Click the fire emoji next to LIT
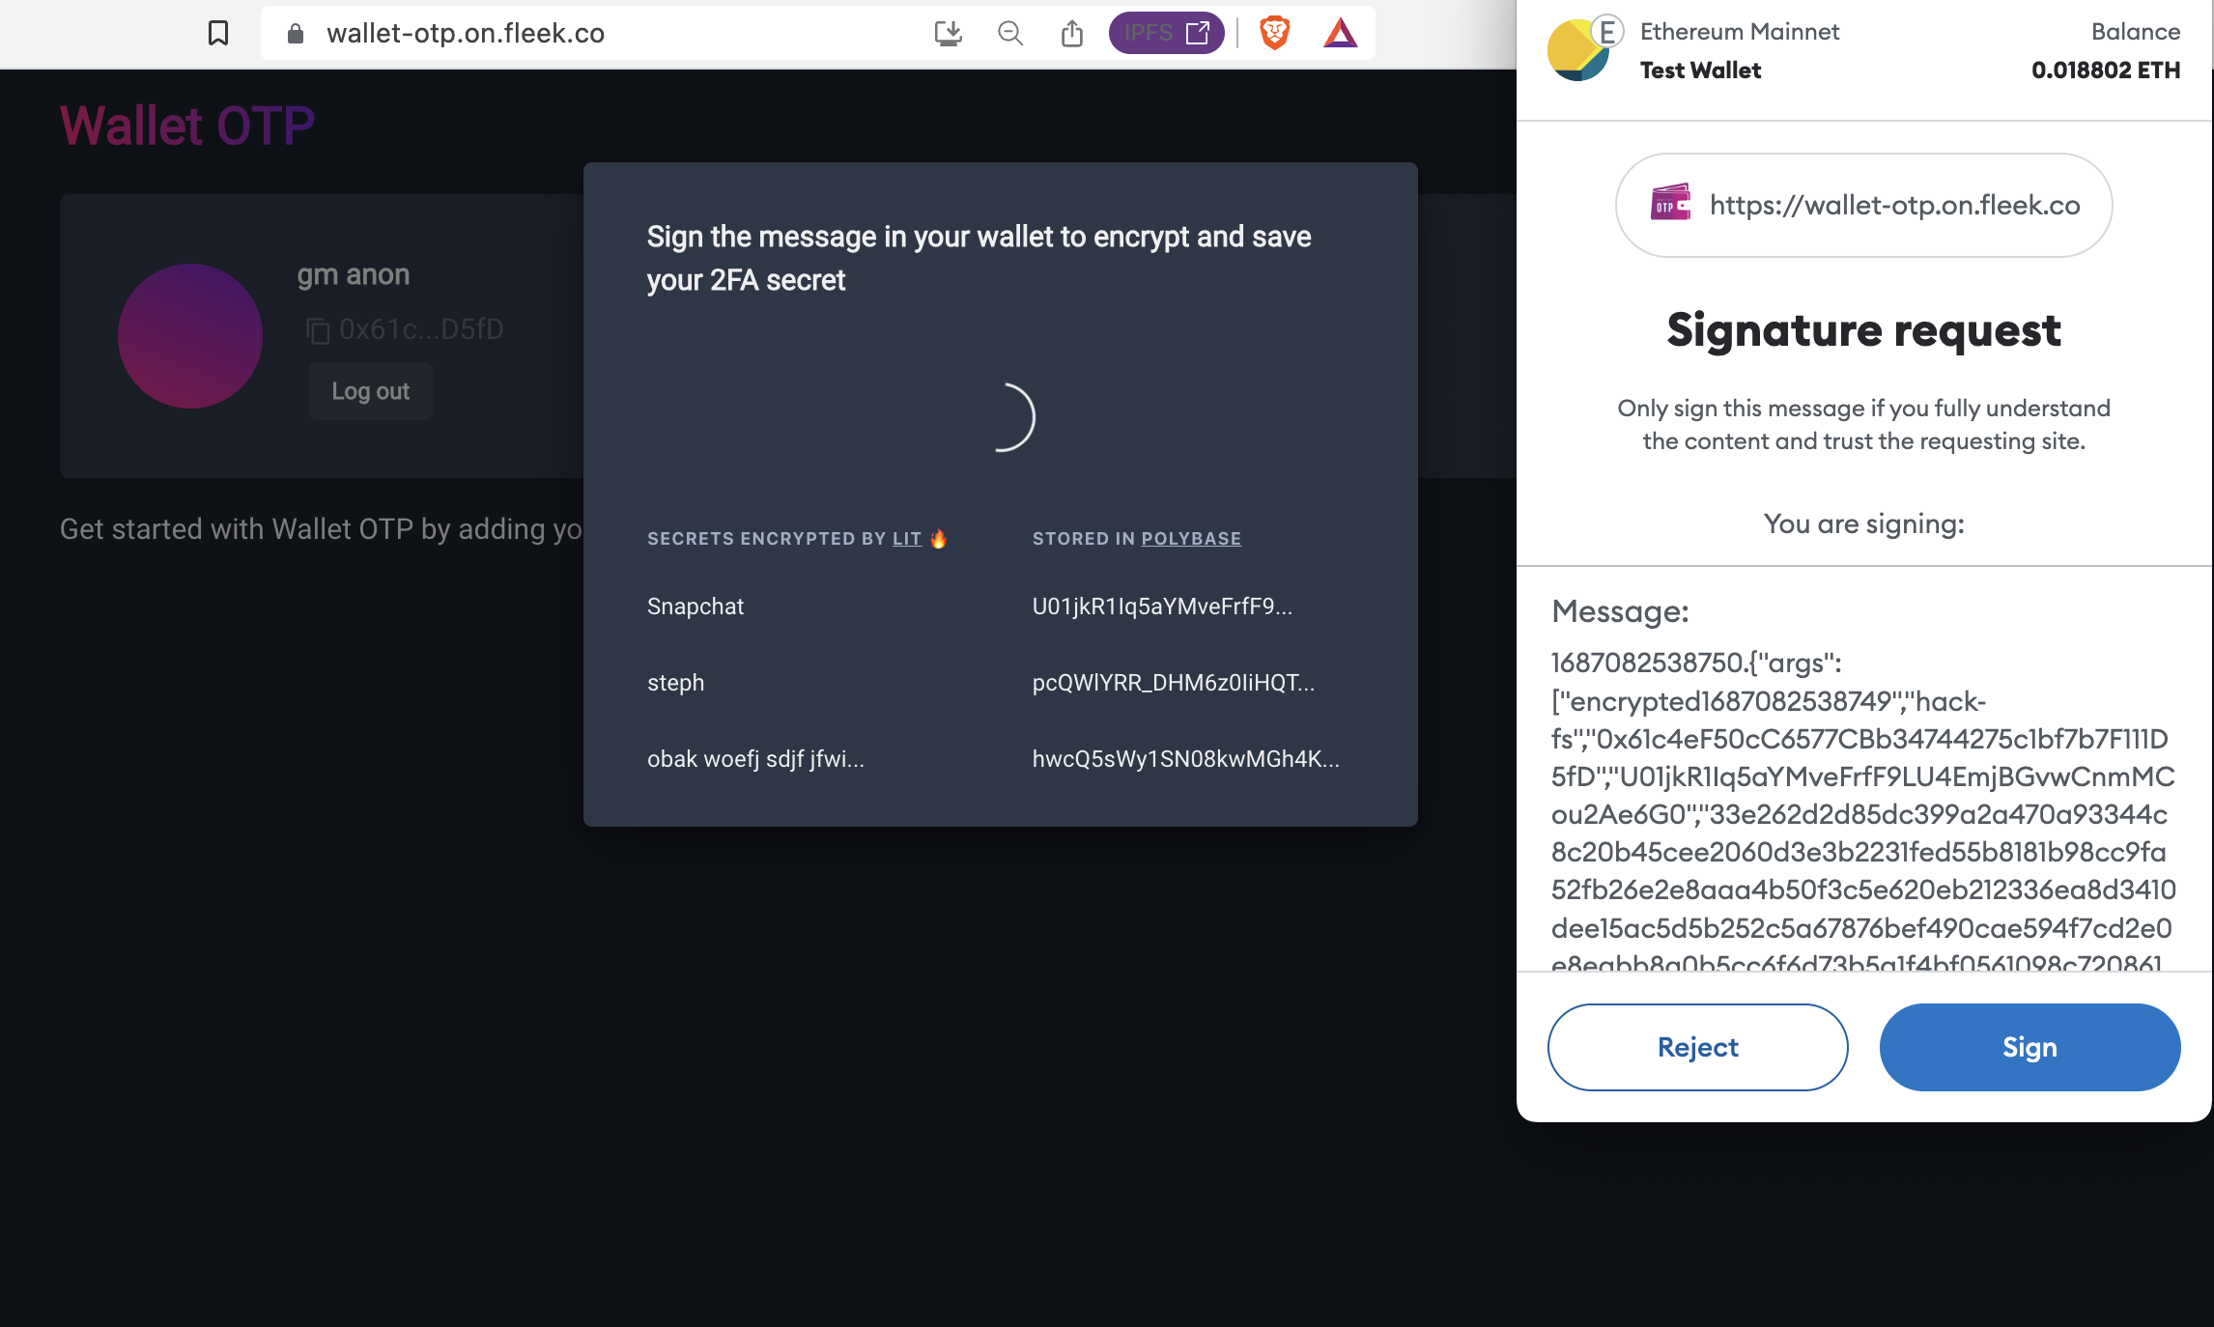The height and width of the screenshot is (1327, 2214). 938,539
